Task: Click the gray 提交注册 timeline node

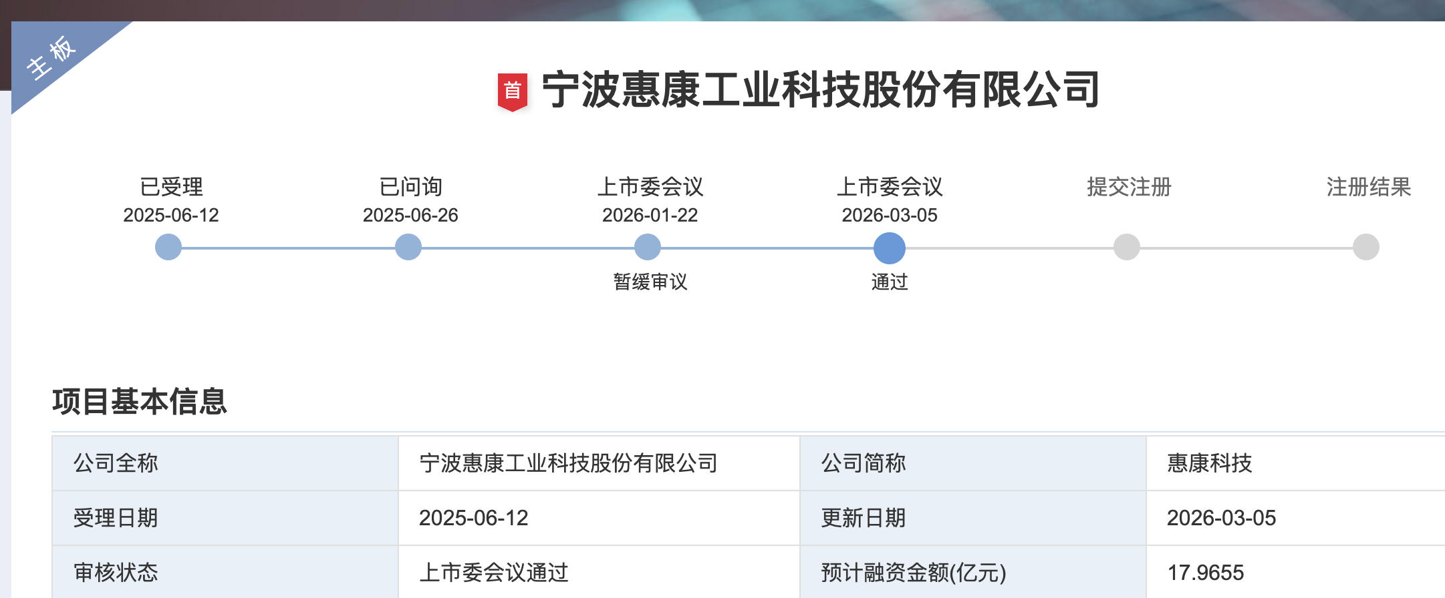Action: [x=1126, y=247]
